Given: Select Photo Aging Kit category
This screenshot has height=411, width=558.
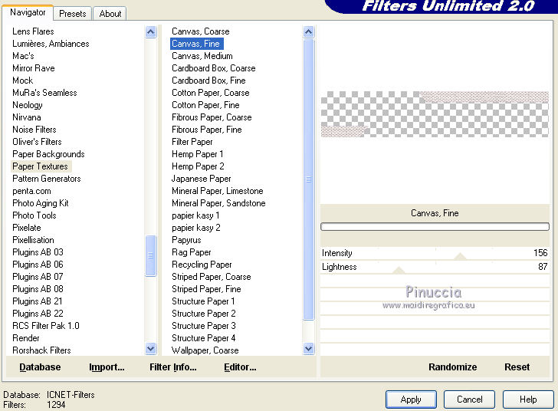Looking at the screenshot, I should [x=40, y=203].
